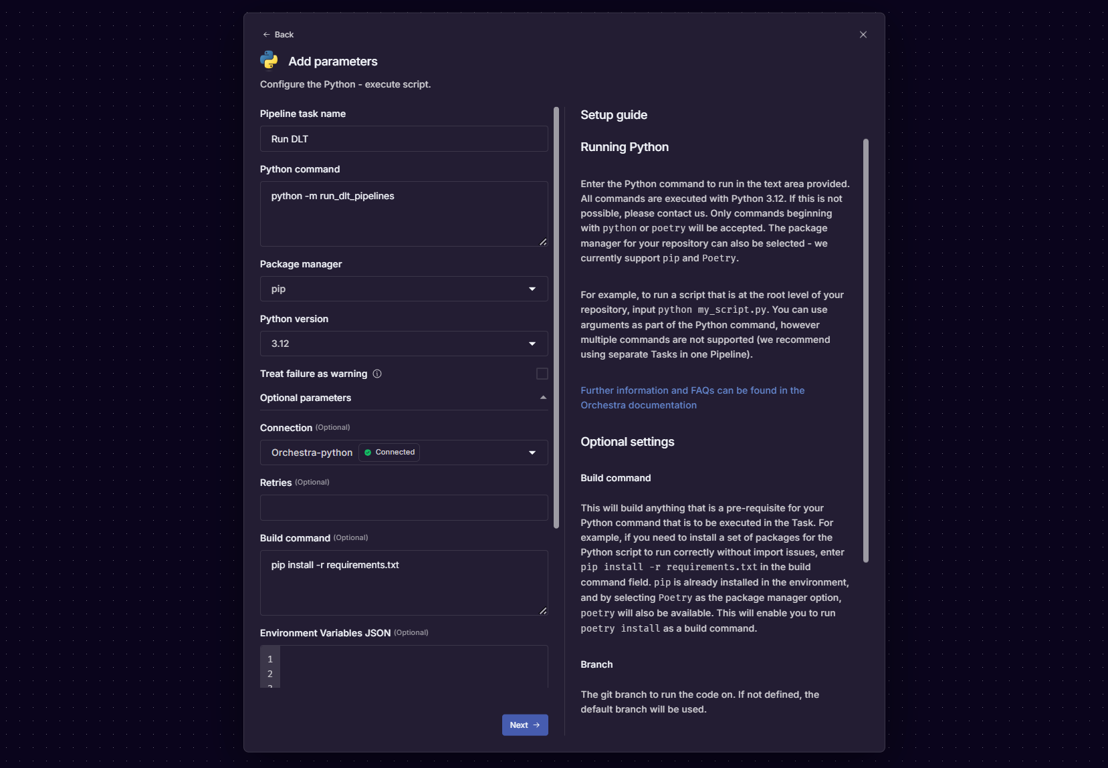This screenshot has width=1108, height=768.
Task: Click the Pipeline task name field
Action: click(404, 139)
